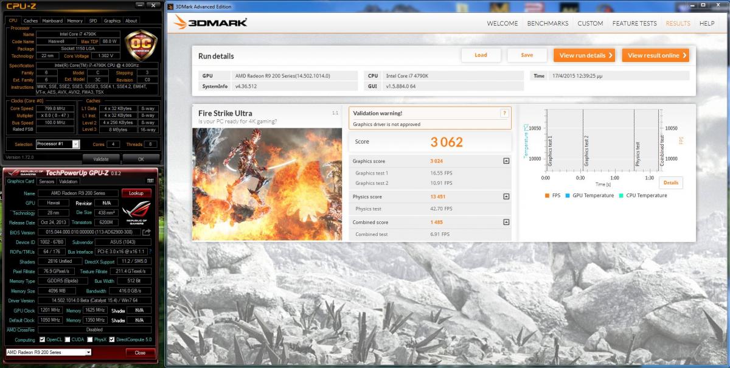Switch to CPU-Z Caches tab

30,21
